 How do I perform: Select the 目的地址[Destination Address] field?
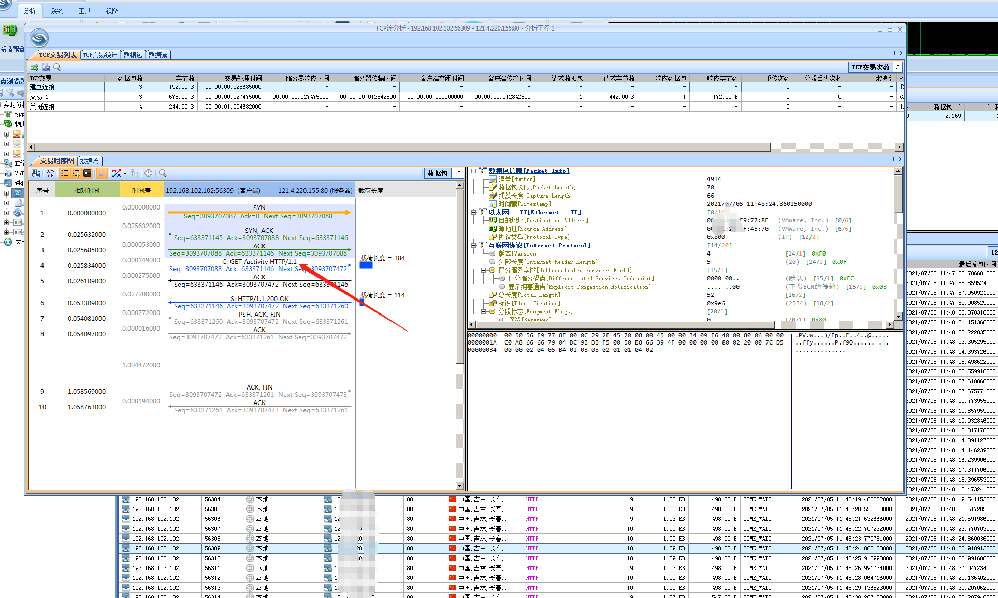point(543,220)
